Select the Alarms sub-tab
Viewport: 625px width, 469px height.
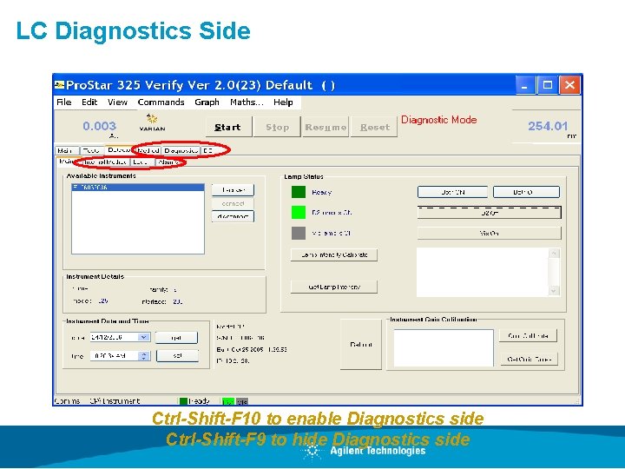[x=168, y=162]
